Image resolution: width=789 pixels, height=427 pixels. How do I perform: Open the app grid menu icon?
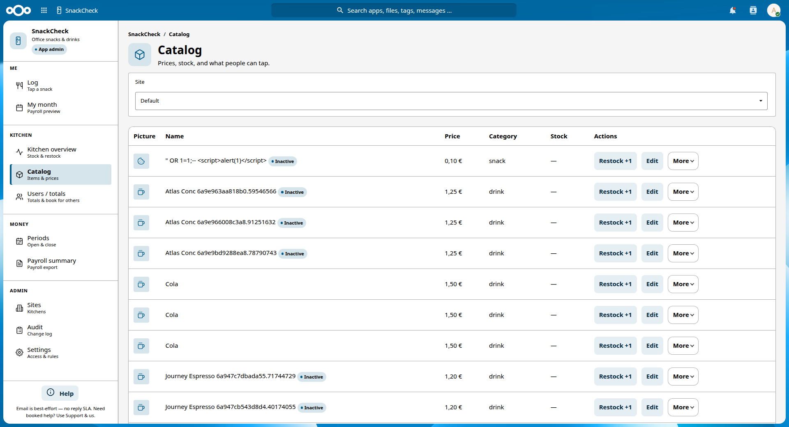pyautogui.click(x=44, y=10)
